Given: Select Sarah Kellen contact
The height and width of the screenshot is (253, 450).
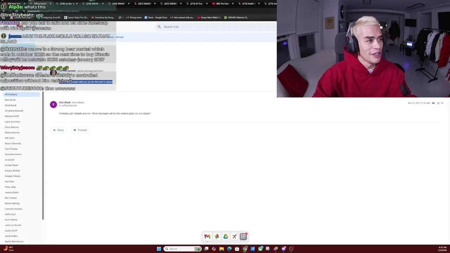Looking at the screenshot, I should point(11,236).
